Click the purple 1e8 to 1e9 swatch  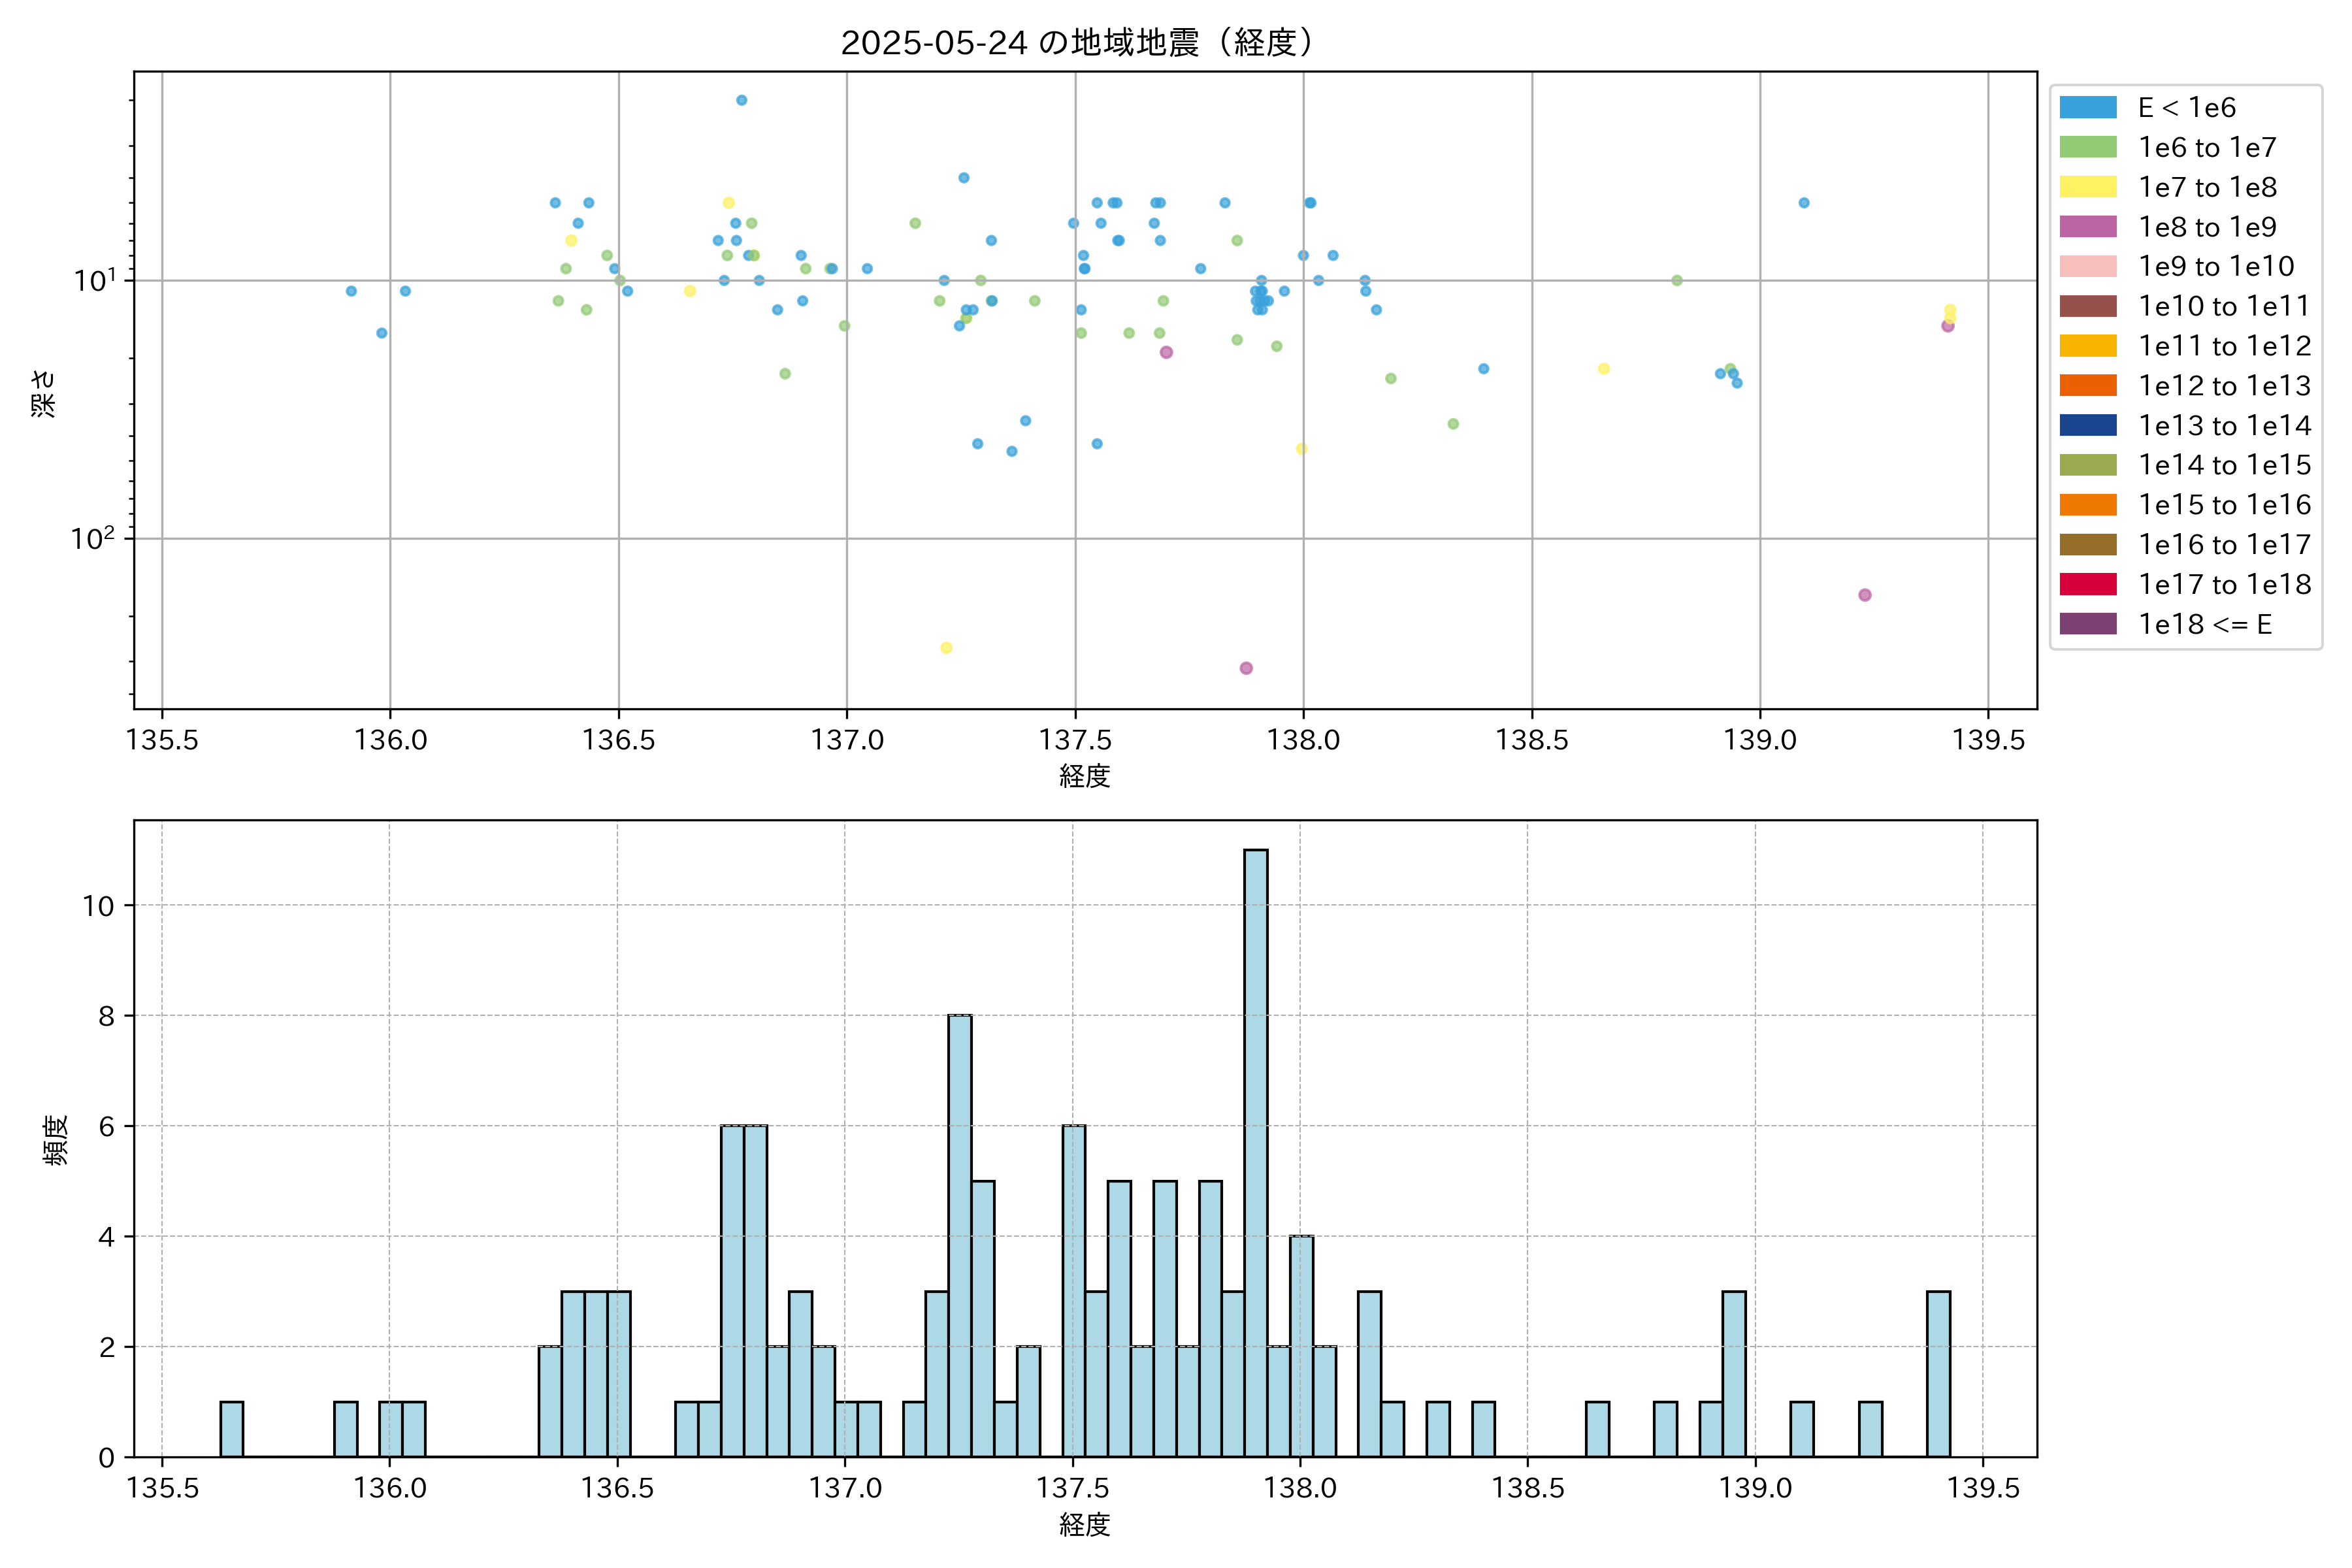pyautogui.click(x=2087, y=227)
